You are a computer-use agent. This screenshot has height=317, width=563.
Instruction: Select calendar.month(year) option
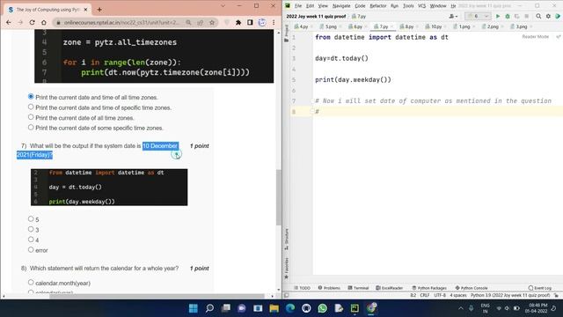31,283
